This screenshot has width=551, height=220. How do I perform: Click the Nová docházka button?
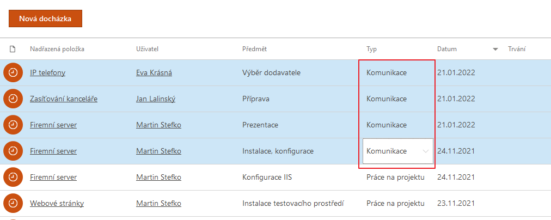[x=45, y=19]
